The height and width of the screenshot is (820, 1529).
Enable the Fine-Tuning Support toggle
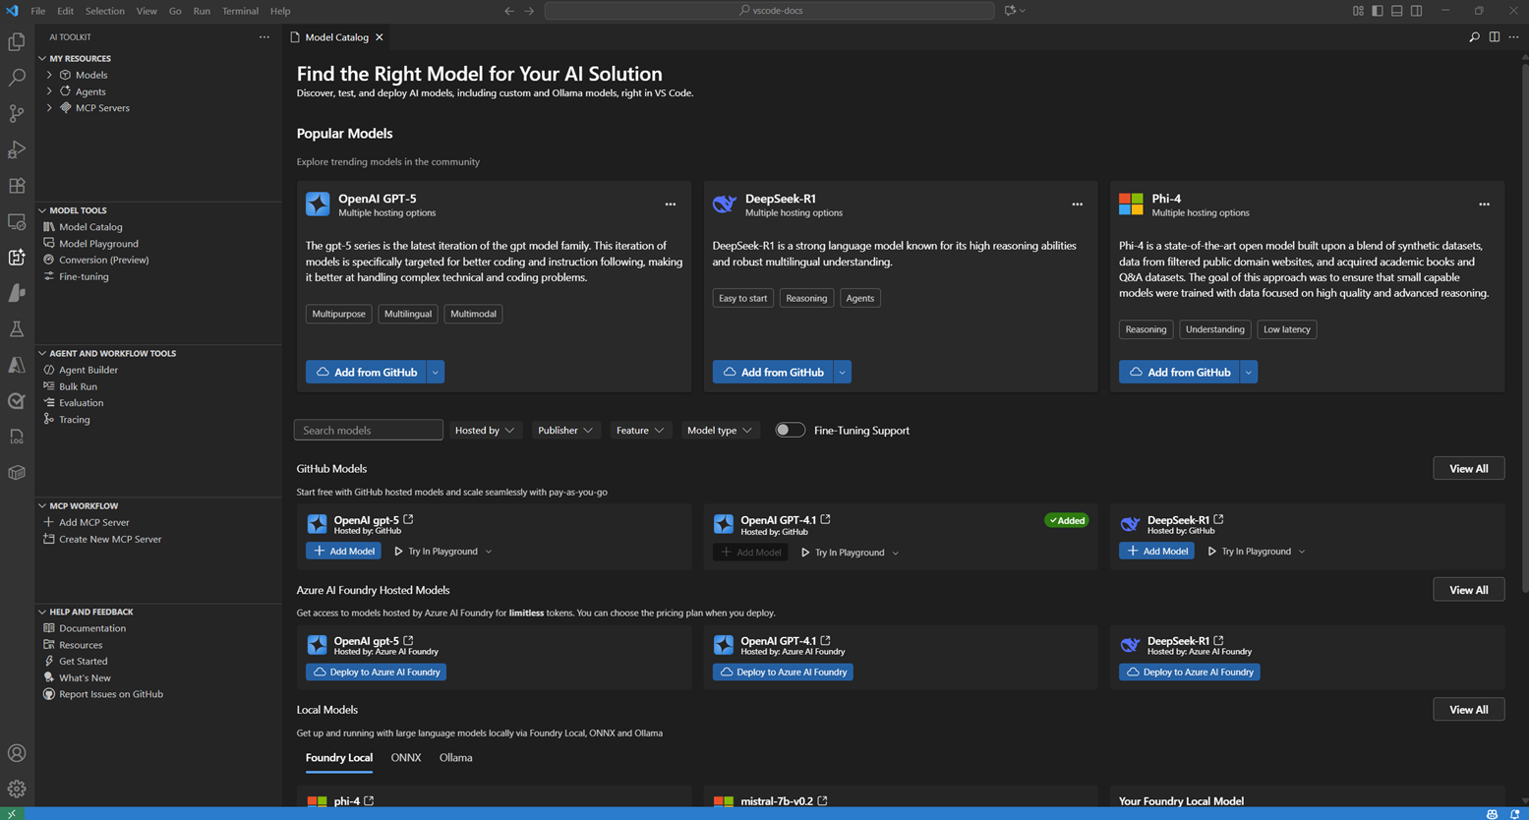790,430
